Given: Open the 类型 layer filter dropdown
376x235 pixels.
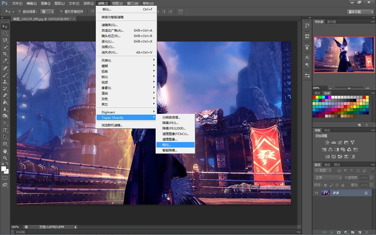Looking at the screenshot, I should (x=323, y=170).
